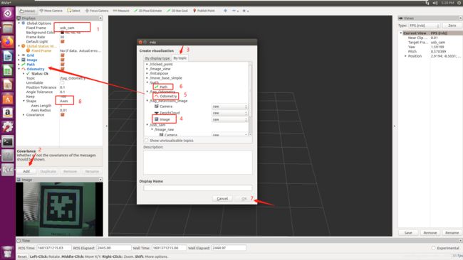Collapse the Odometry display node
Viewport: 463px width, 260px height.
[x=19, y=69]
